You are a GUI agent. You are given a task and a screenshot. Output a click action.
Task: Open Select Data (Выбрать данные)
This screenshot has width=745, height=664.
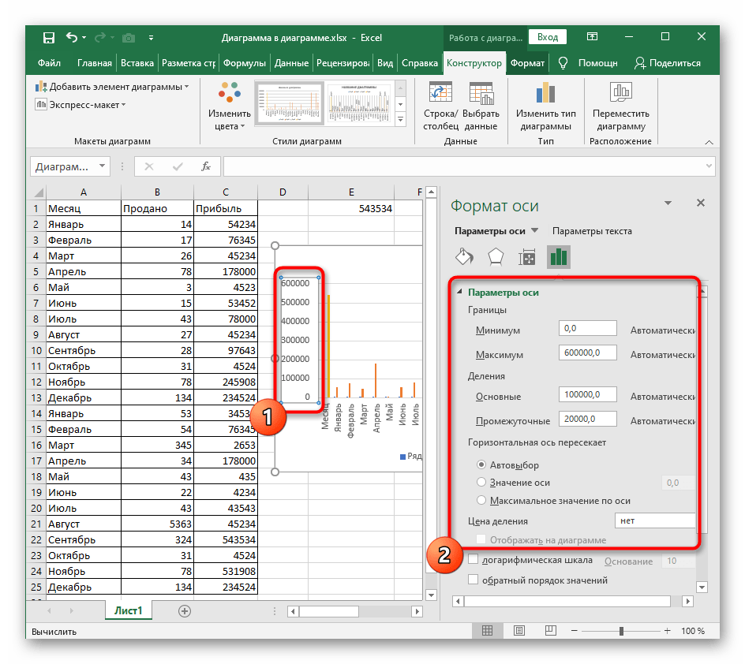[481, 95]
